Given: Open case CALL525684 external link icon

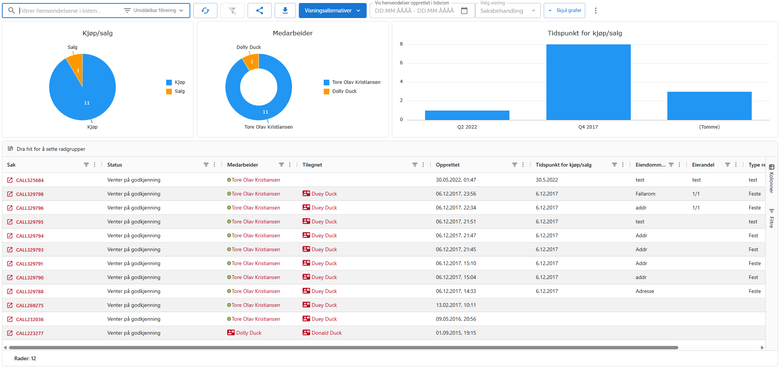Looking at the screenshot, I should [10, 180].
